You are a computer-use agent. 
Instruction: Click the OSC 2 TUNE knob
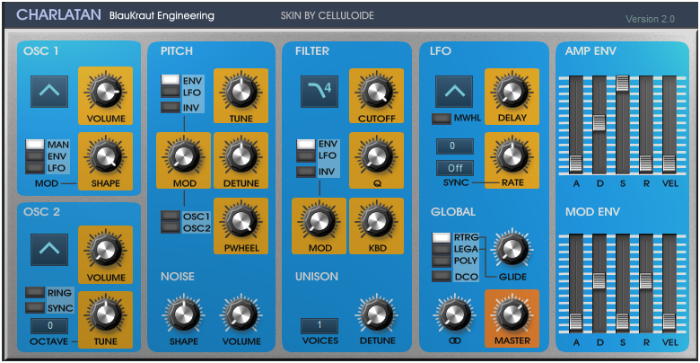105,315
